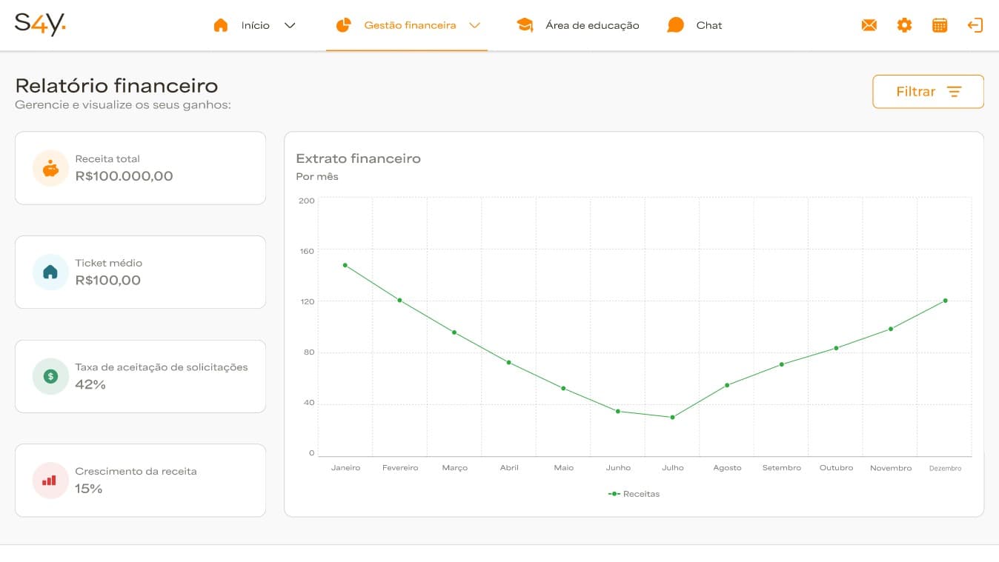Viewport: 999px width, 562px height.
Task: Click the Filtrar button
Action: 928,92
